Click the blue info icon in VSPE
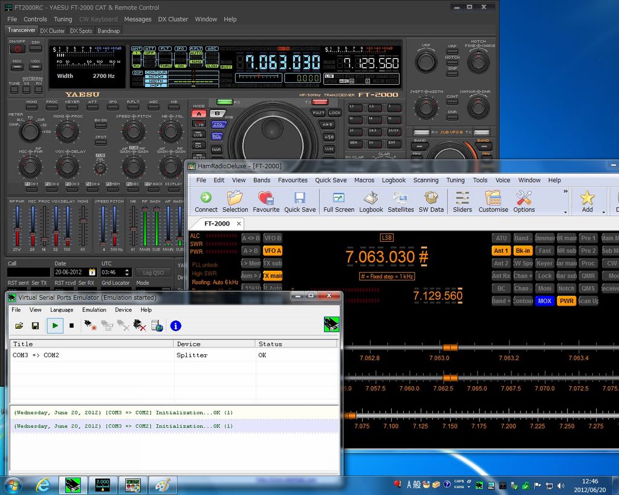 click(175, 326)
